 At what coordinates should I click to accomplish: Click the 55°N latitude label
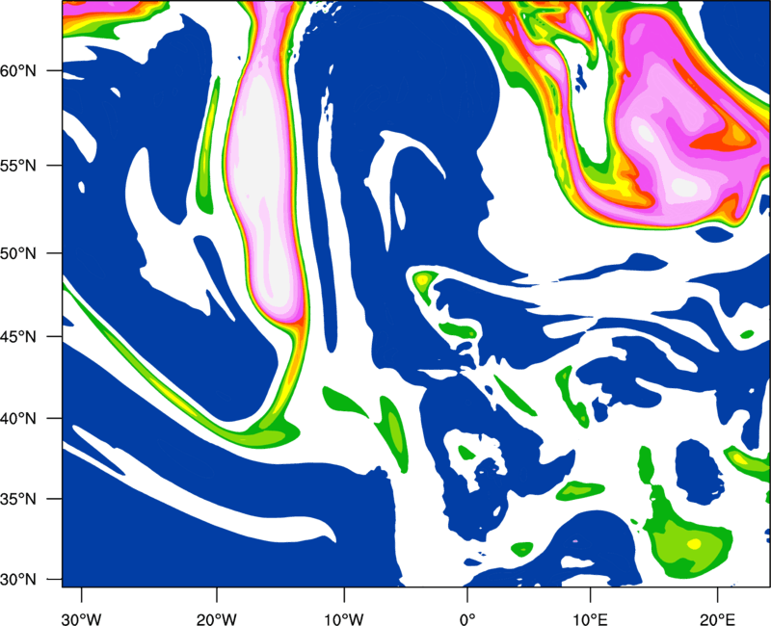[18, 166]
